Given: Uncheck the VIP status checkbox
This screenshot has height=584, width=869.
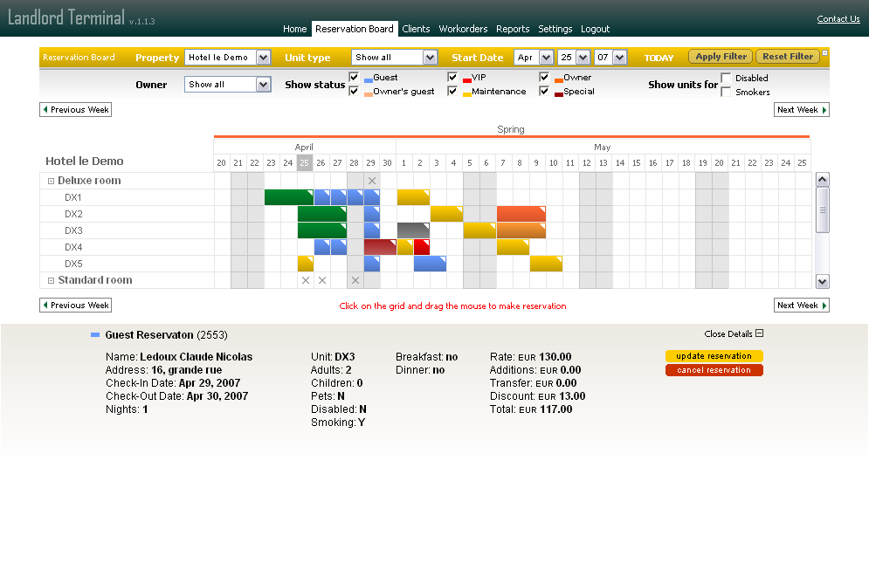Looking at the screenshot, I should coord(452,76).
